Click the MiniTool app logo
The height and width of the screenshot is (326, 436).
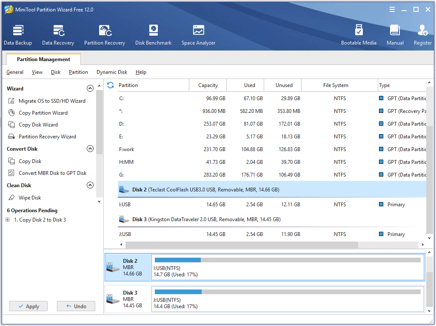[x=9, y=9]
